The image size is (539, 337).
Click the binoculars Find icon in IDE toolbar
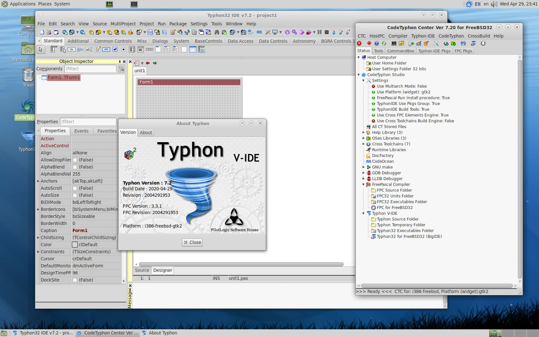217,32
